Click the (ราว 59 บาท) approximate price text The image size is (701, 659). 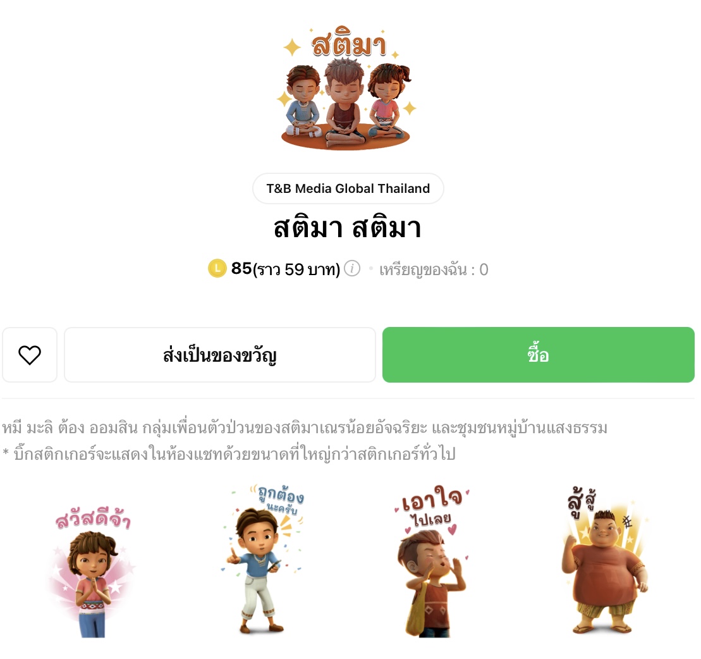296,269
